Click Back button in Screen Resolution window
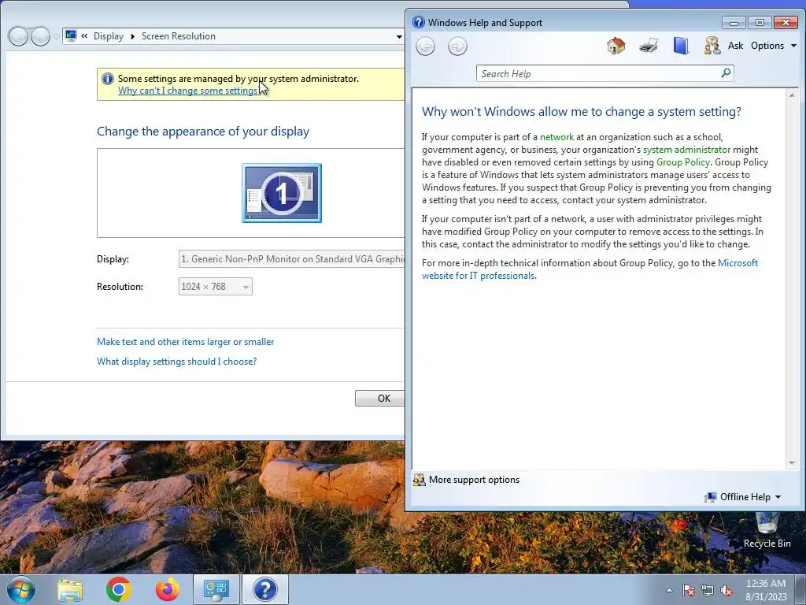The image size is (806, 605). click(18, 36)
